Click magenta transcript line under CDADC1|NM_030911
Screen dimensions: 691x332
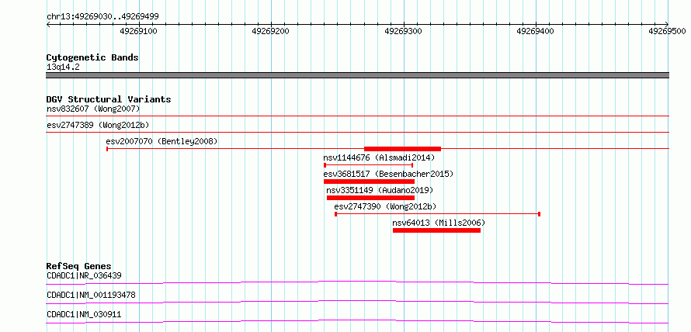click(x=357, y=321)
